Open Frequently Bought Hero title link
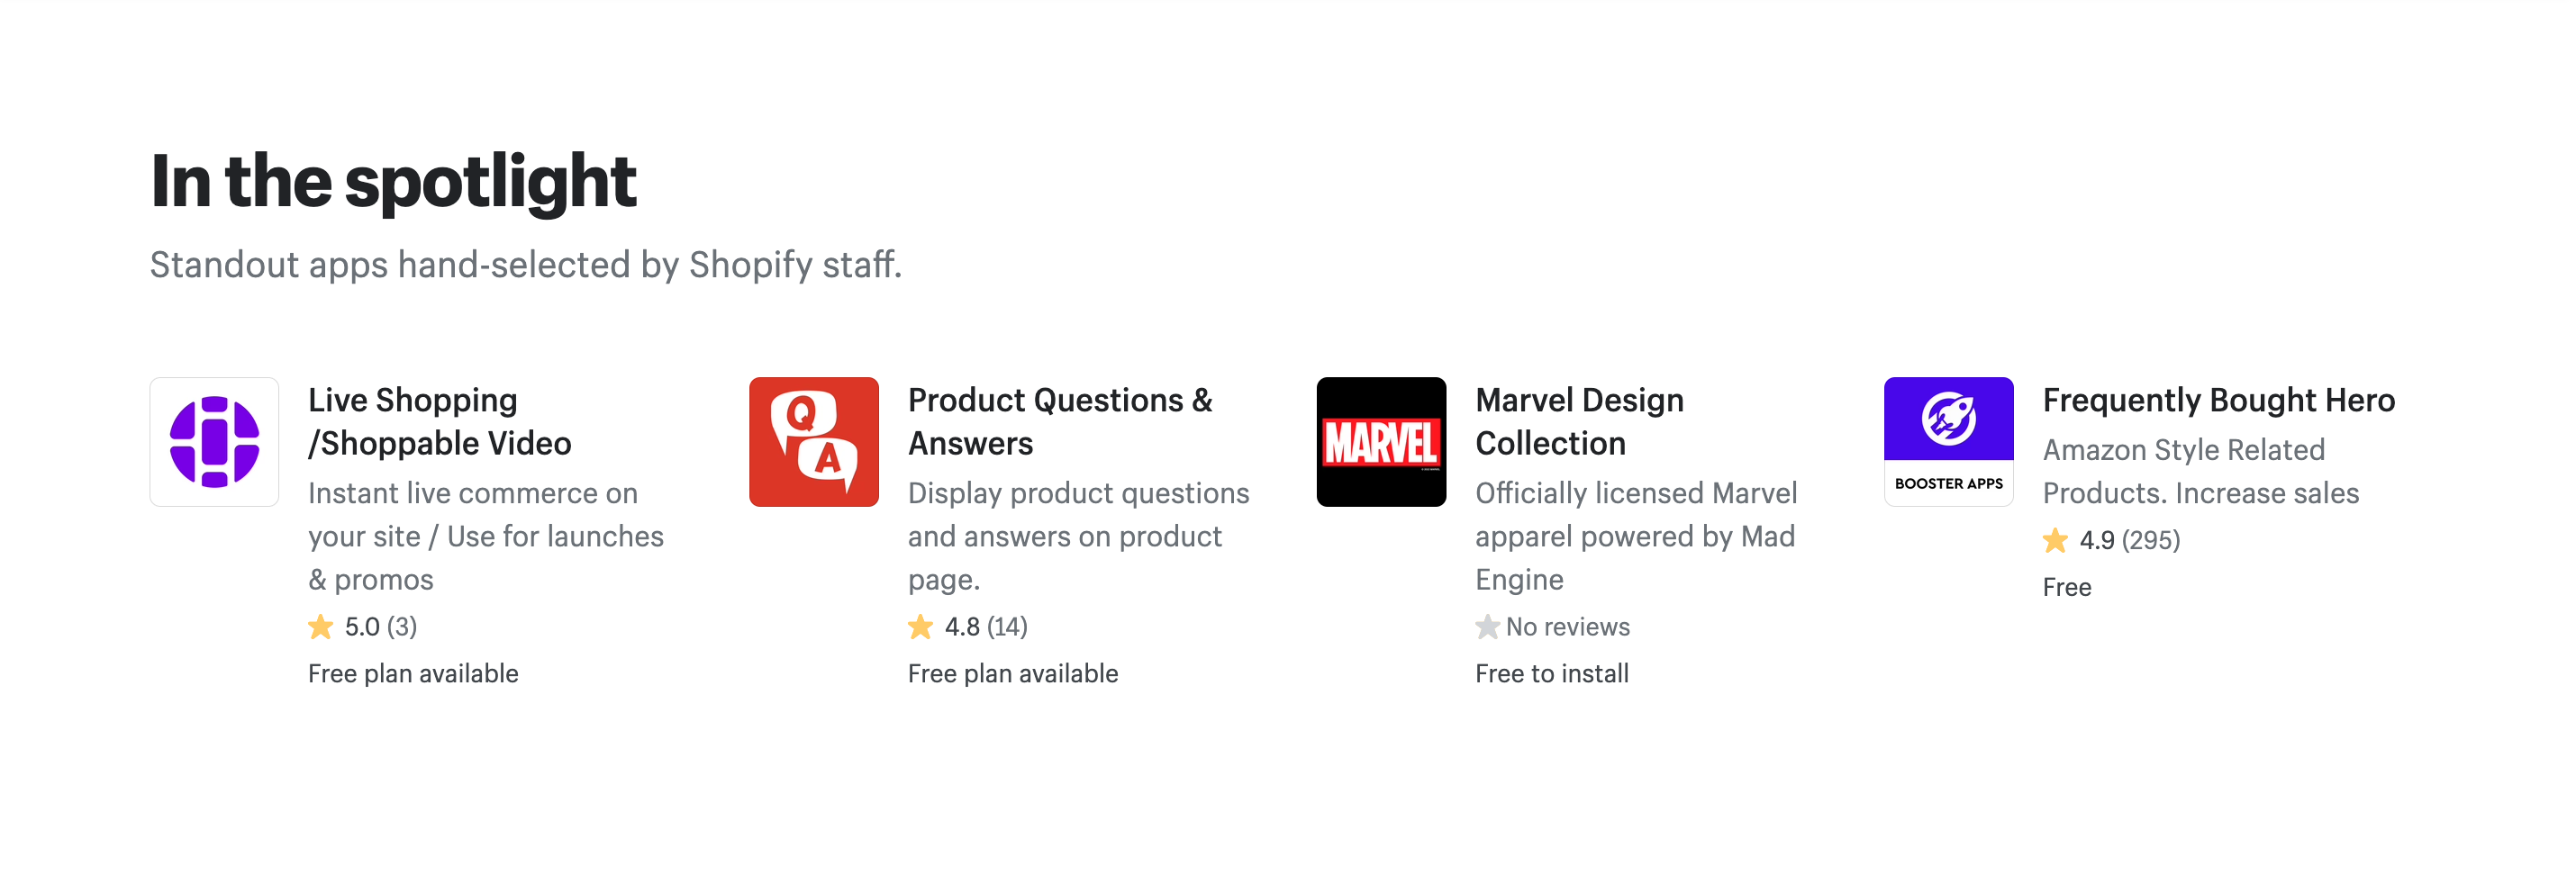Screen dimensions: 2576x875 click(2219, 400)
